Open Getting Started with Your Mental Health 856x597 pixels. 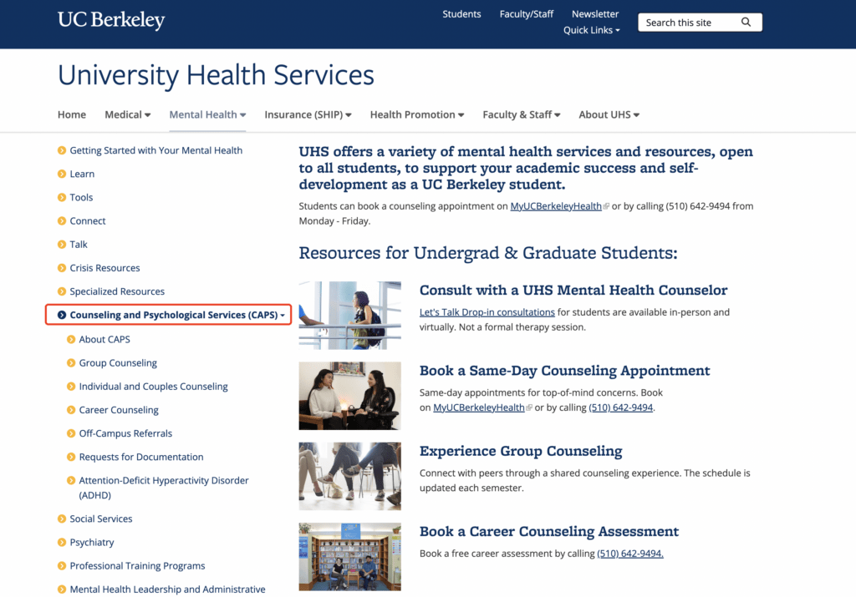tap(156, 150)
